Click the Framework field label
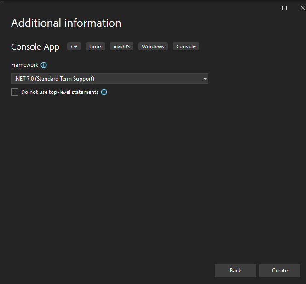 click(x=24, y=65)
